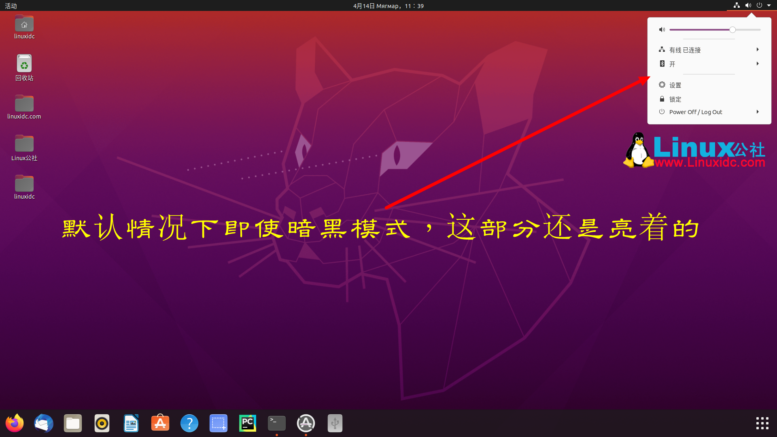Open PyCharm IDE
This screenshot has height=437, width=777.
247,423
